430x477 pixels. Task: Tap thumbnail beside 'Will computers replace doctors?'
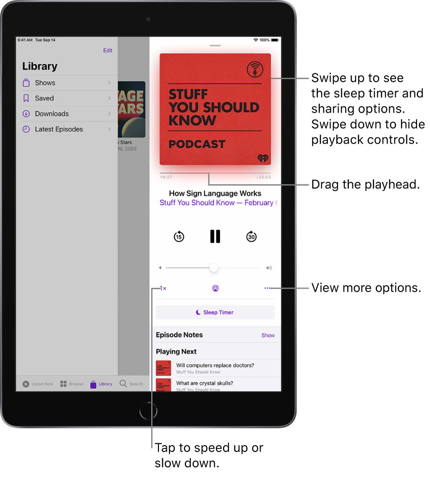[164, 368]
